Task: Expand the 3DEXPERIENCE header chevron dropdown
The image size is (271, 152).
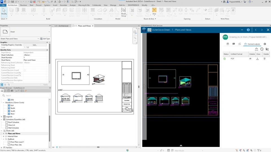Action: coord(242,30)
